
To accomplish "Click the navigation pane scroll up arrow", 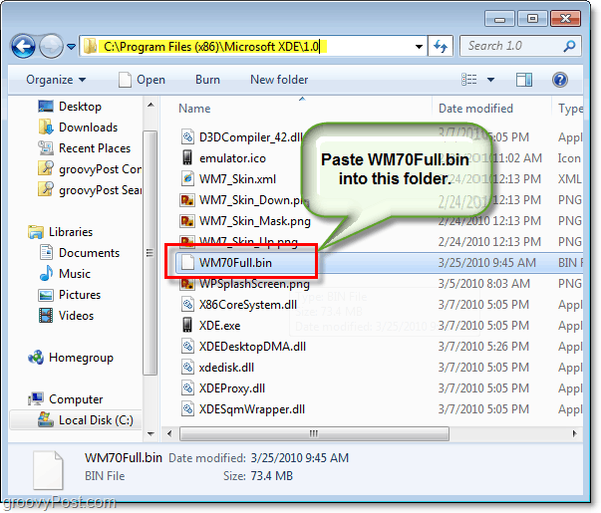I will 150,105.
